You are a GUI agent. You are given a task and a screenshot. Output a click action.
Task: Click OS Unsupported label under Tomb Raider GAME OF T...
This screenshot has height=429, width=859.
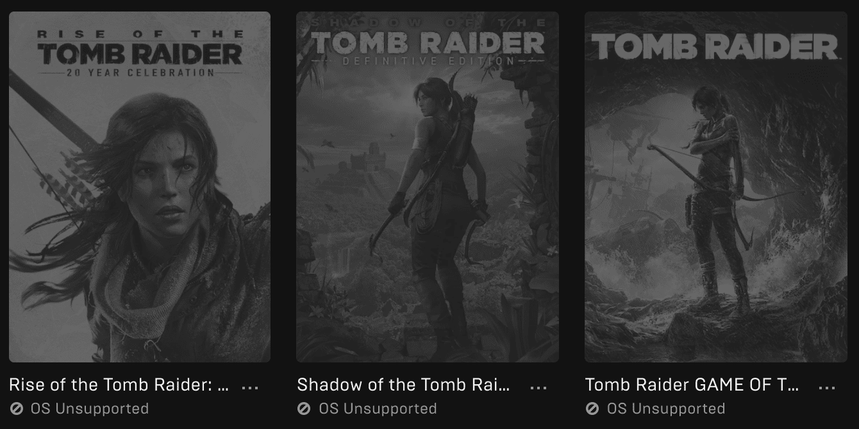point(666,409)
